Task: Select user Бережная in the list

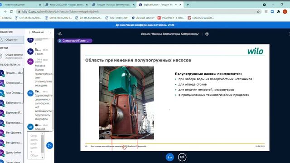Action: tap(11, 113)
